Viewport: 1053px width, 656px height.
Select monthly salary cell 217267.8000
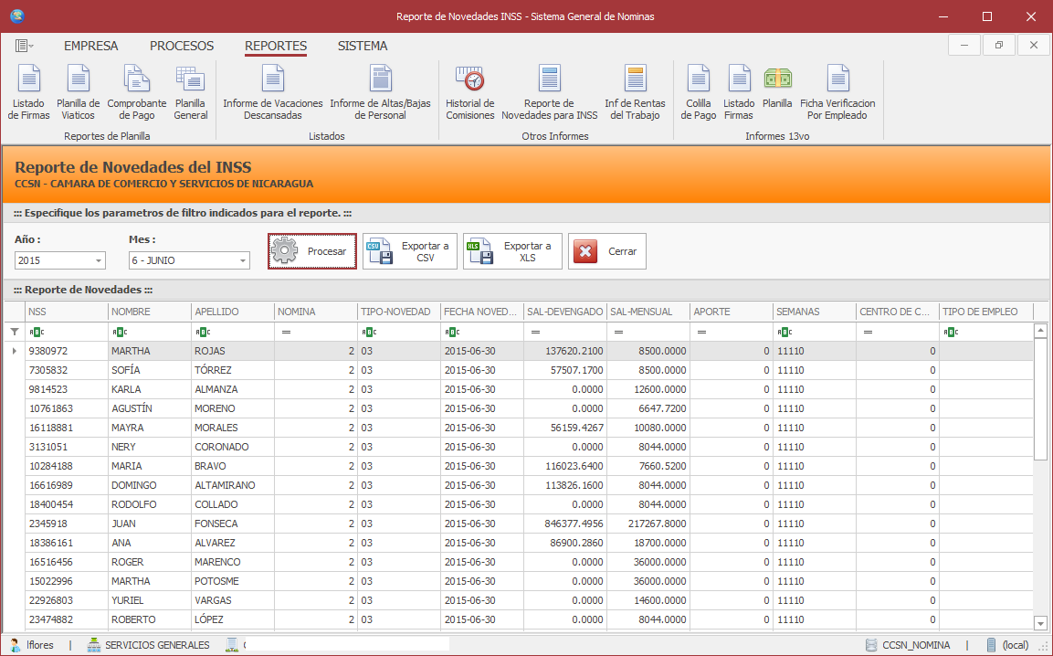[648, 524]
